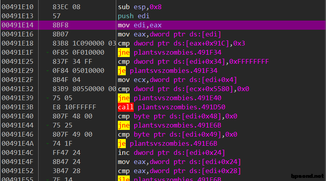The height and width of the screenshot is (181, 326).
Task: Select the 'sub esp,0x8' instruction
Action: coord(140,7)
